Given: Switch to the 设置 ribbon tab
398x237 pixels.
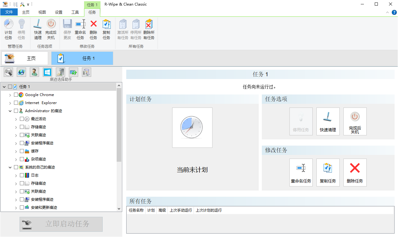Looking at the screenshot, I should pyautogui.click(x=59, y=12).
